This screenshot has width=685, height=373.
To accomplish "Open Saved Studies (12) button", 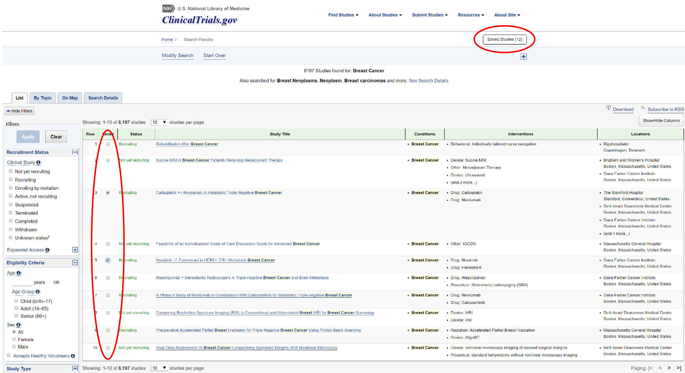I will (x=505, y=39).
